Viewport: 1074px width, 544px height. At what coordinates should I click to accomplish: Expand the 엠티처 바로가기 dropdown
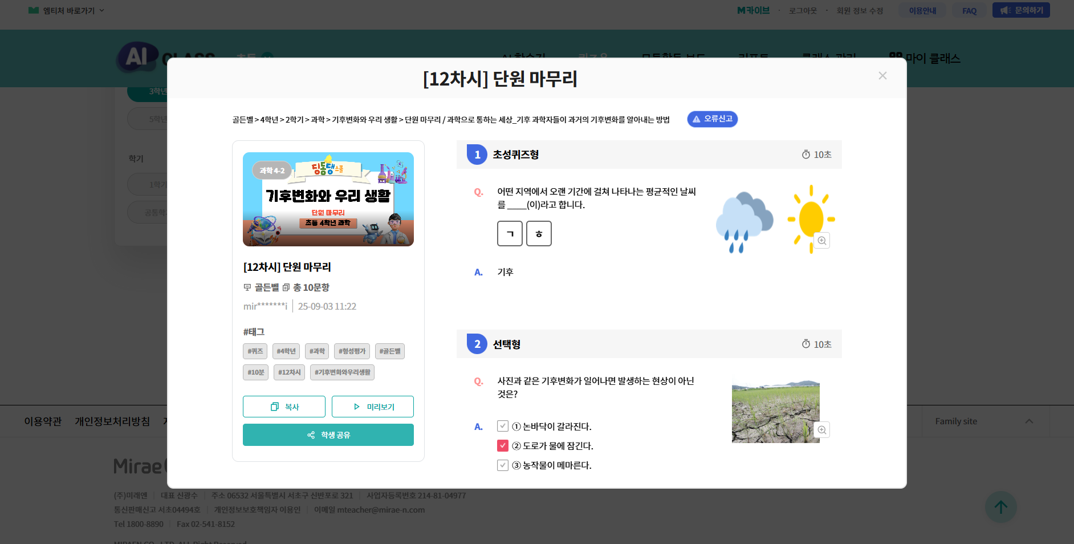tap(67, 10)
